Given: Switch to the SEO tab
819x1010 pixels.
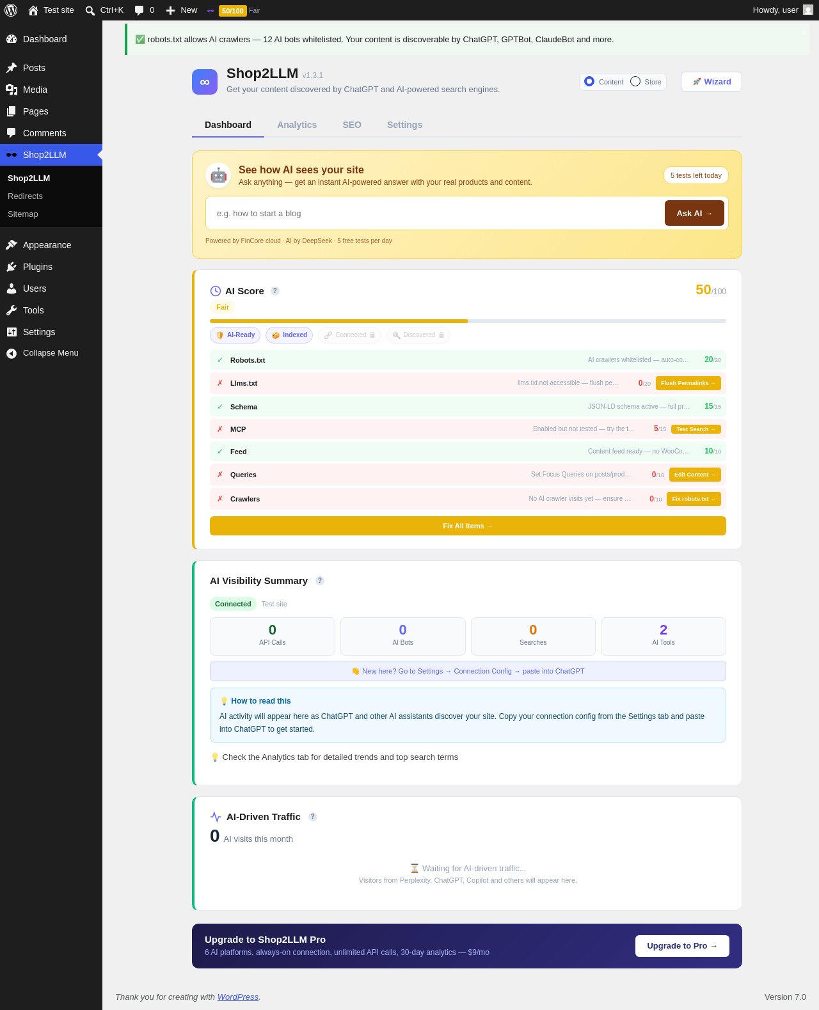Looking at the screenshot, I should coord(352,125).
